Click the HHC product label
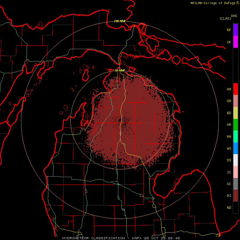Screen dimensions: 240x240 click(234, 16)
